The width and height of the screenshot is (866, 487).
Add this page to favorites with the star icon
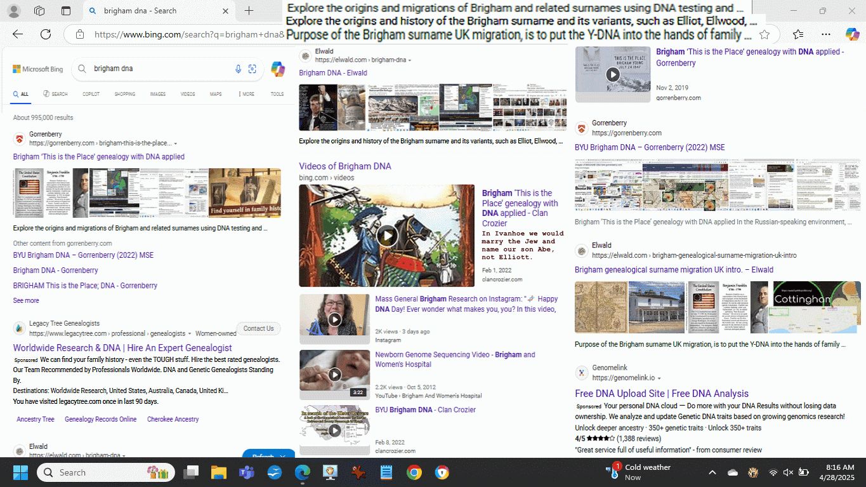click(x=764, y=34)
